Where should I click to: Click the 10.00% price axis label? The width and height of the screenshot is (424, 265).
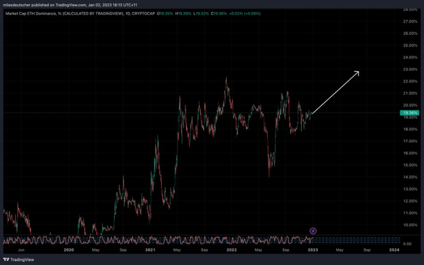(411, 225)
